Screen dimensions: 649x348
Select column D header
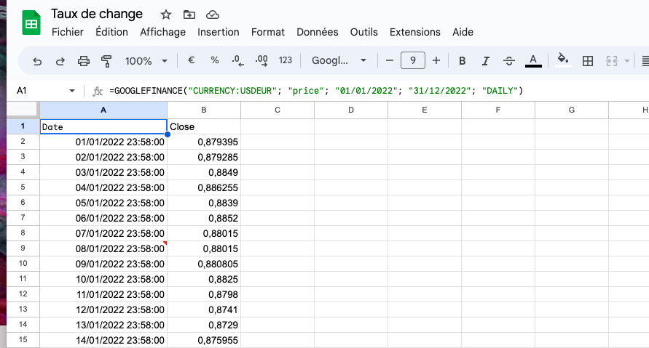(x=351, y=110)
